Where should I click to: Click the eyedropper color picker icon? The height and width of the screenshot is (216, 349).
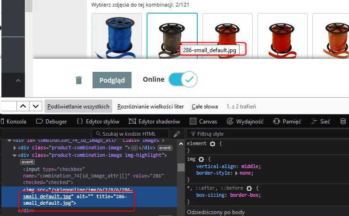pyautogui.click(x=177, y=134)
